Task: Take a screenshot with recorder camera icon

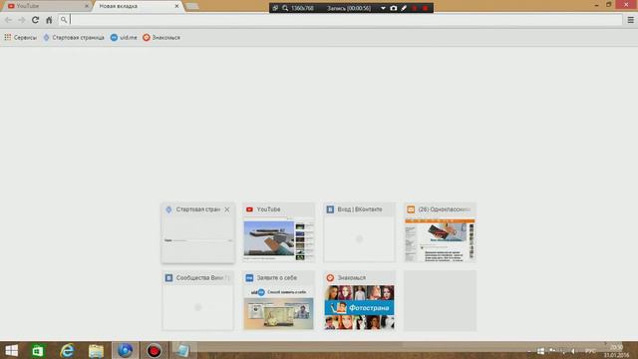Action: (x=394, y=8)
